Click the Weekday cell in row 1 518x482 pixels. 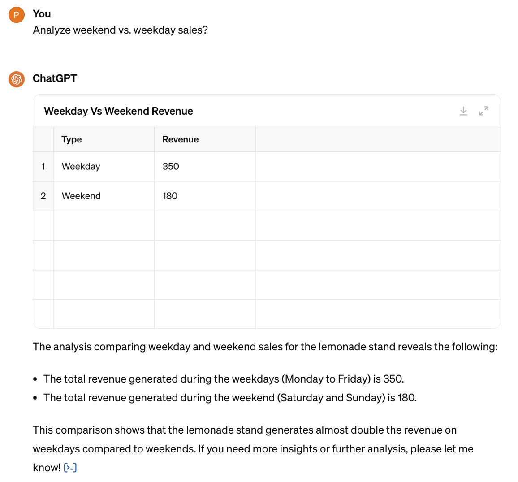[104, 167]
